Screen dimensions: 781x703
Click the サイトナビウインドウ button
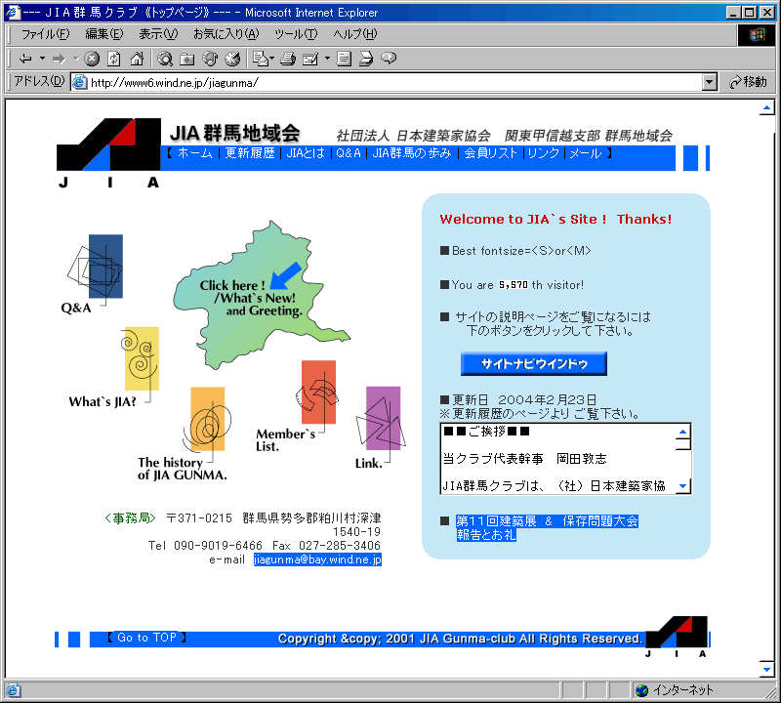pyautogui.click(x=533, y=363)
